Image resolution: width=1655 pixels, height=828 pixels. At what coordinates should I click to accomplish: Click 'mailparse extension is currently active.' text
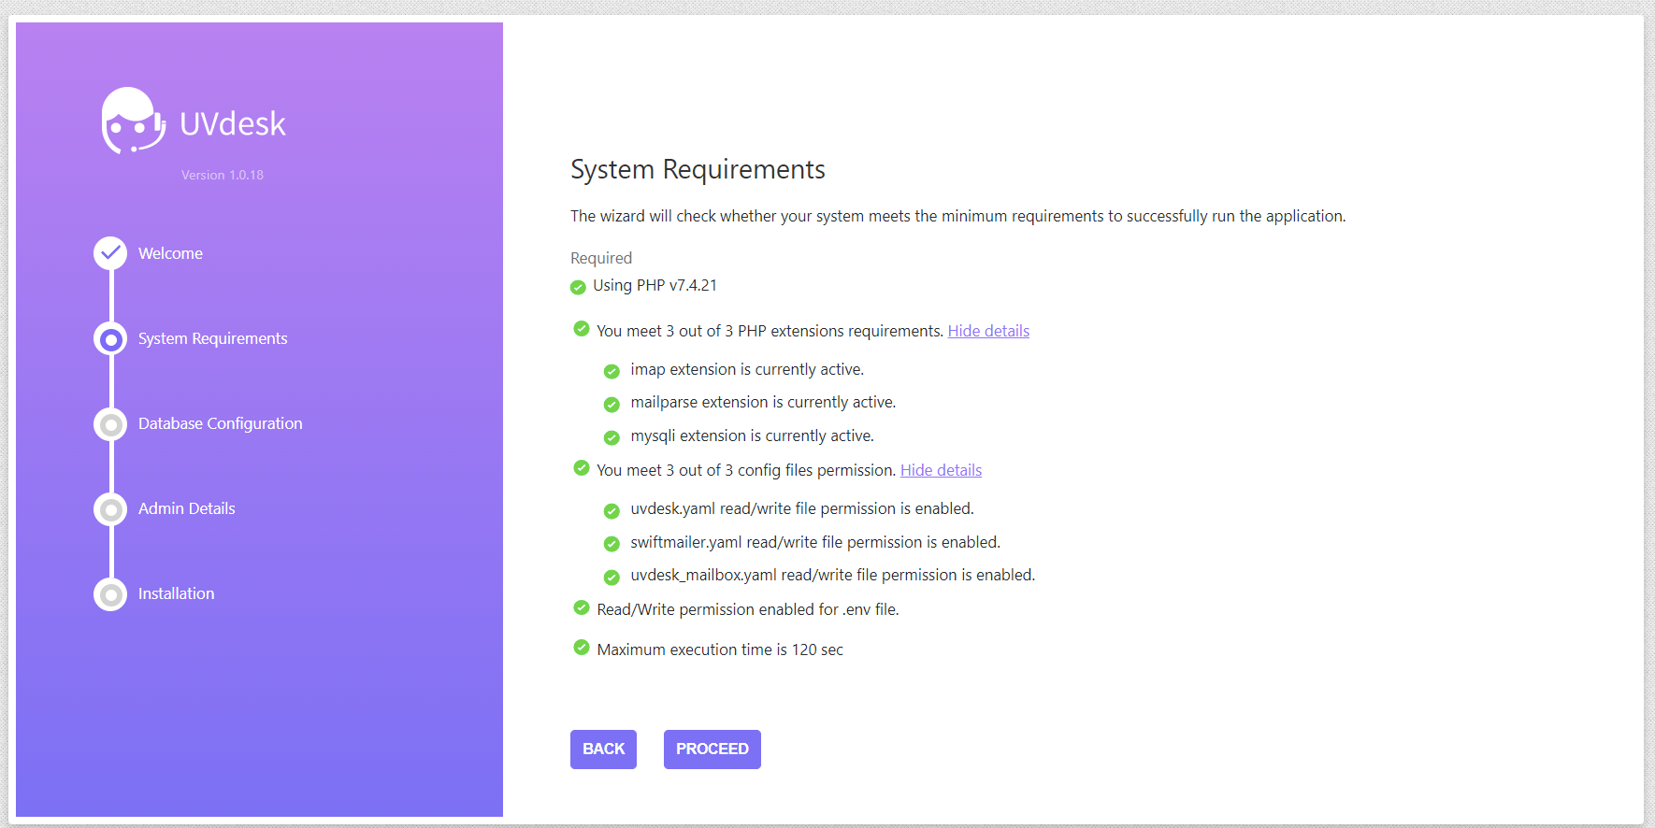pyautogui.click(x=763, y=402)
